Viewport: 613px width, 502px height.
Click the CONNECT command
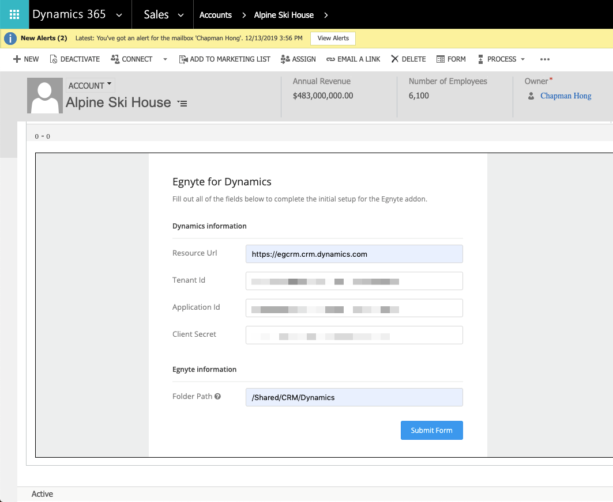(x=131, y=59)
